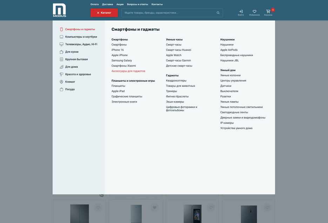Open Дверные замки и видеодомофоны link
328x223 pixels.
[x=243, y=118]
